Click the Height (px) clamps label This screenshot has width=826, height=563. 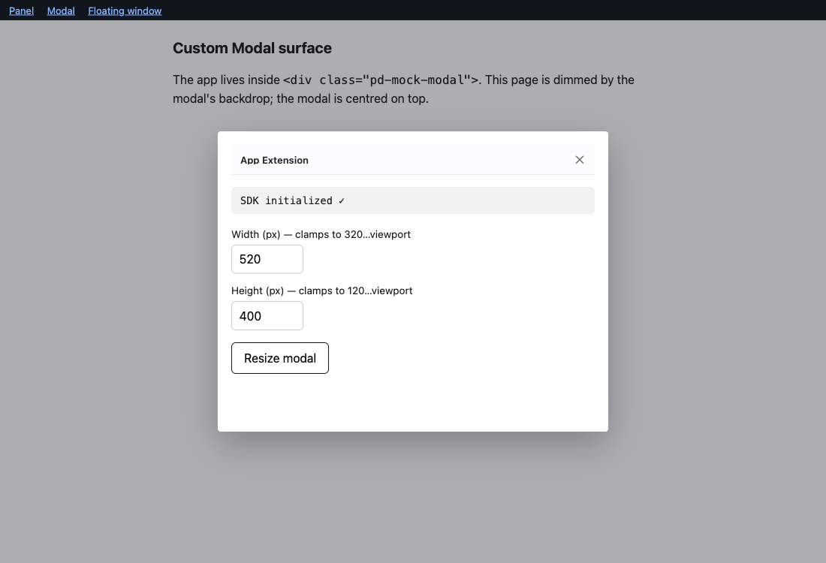pos(322,291)
